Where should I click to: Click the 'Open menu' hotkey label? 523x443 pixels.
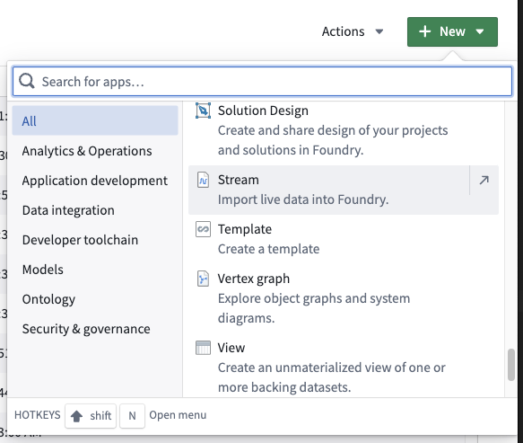(x=178, y=415)
